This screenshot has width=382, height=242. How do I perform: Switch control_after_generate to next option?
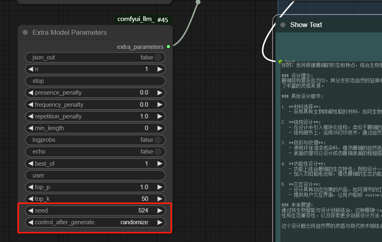[160, 222]
